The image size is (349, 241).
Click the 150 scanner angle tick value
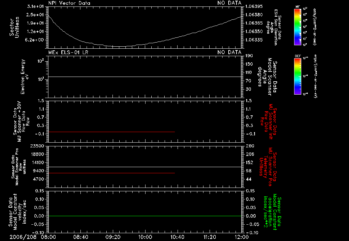pos(249,64)
